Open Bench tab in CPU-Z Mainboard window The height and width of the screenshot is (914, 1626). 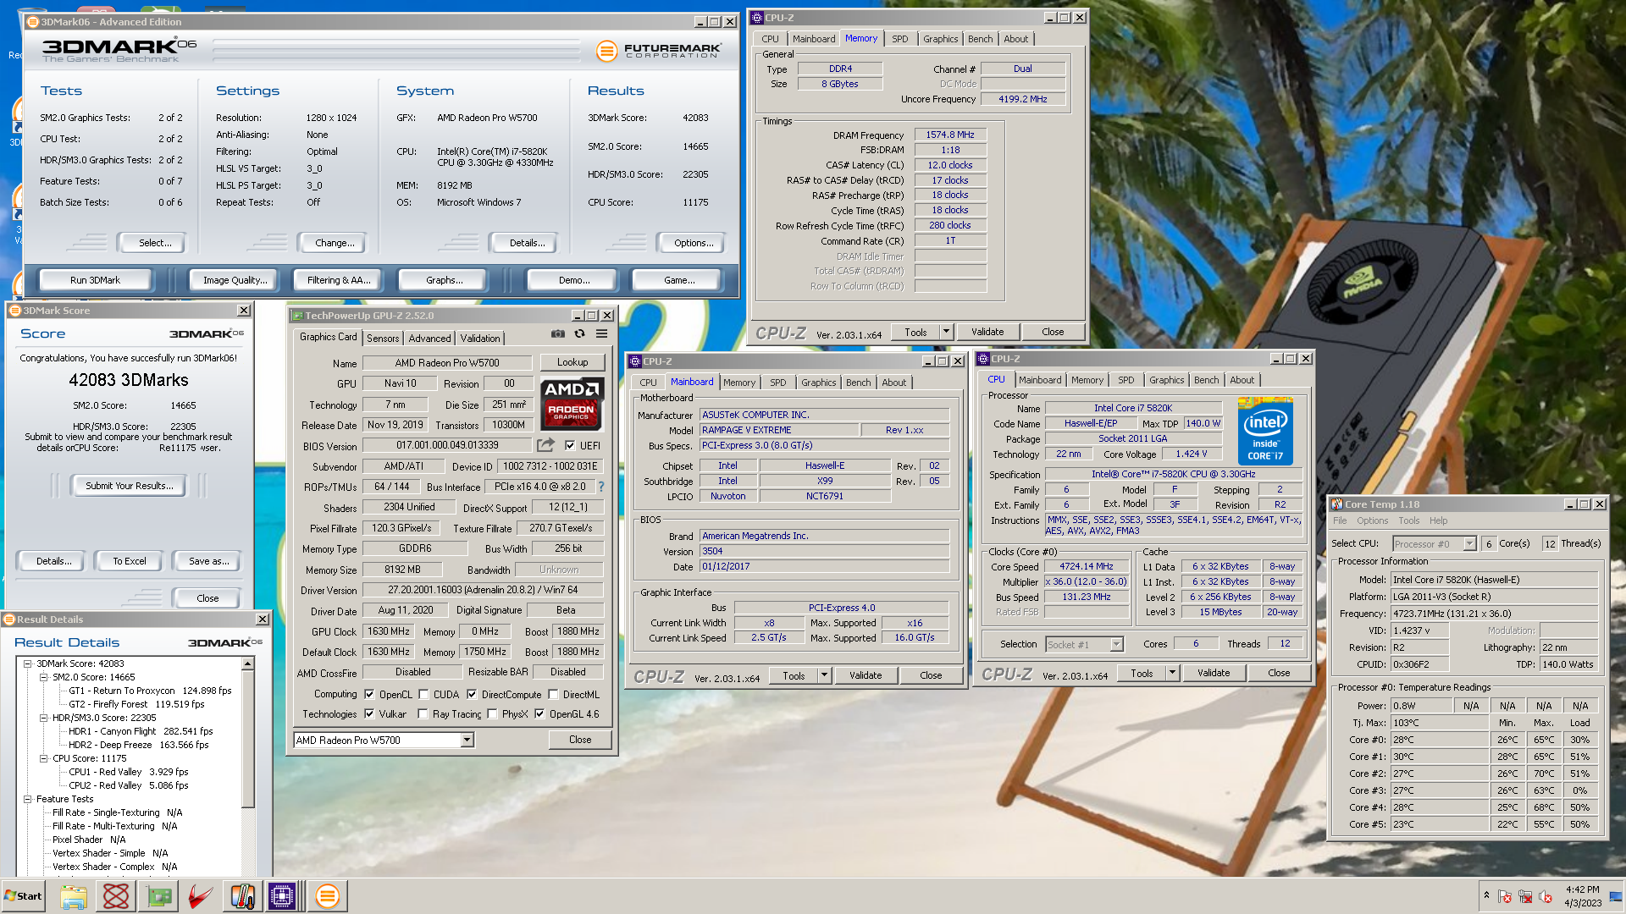pyautogui.click(x=858, y=383)
